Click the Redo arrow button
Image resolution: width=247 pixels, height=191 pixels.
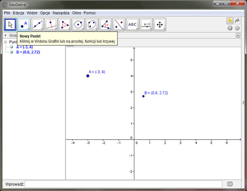(237, 21)
